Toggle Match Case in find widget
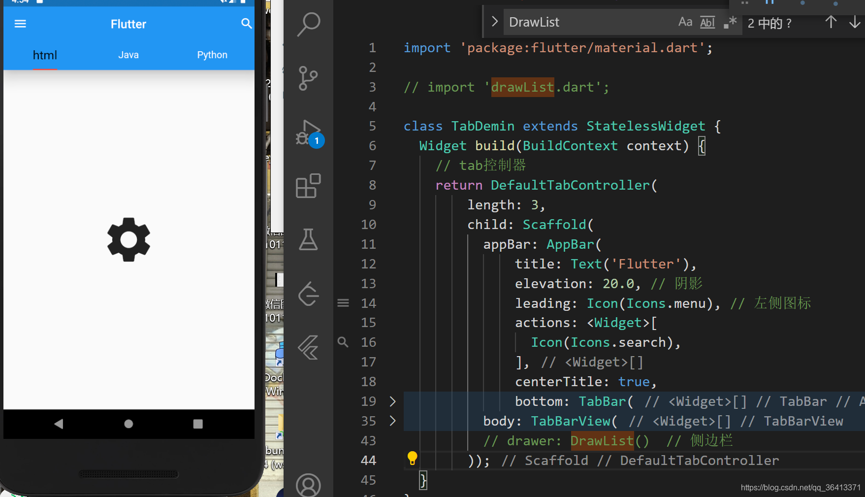This screenshot has height=497, width=865. 685,22
